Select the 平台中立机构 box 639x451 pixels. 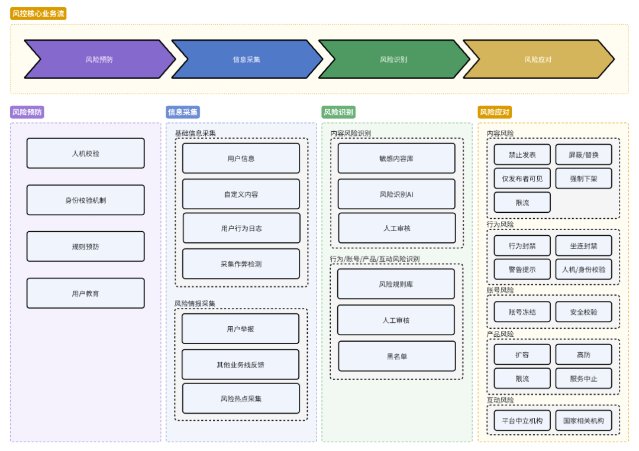pyautogui.click(x=522, y=421)
